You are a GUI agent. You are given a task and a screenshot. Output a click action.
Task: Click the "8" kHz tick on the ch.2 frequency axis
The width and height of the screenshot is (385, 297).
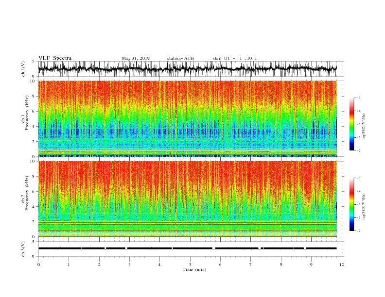34,177
